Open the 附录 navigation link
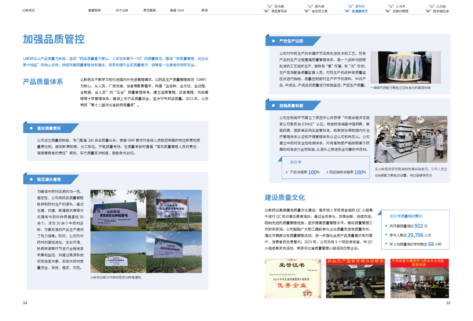 [205, 10]
